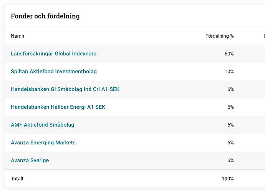Open Avanza Emerging Markets fund link

tap(43, 143)
